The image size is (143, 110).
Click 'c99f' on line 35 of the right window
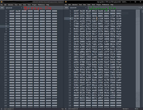(76, 98)
